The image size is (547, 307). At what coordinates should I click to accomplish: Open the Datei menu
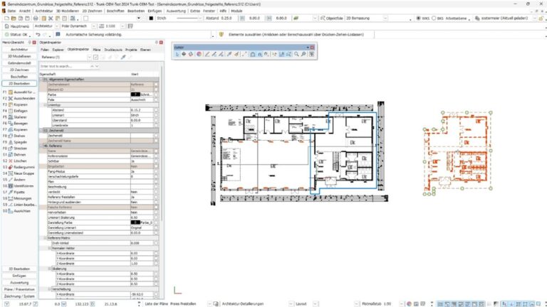[x=11, y=11]
